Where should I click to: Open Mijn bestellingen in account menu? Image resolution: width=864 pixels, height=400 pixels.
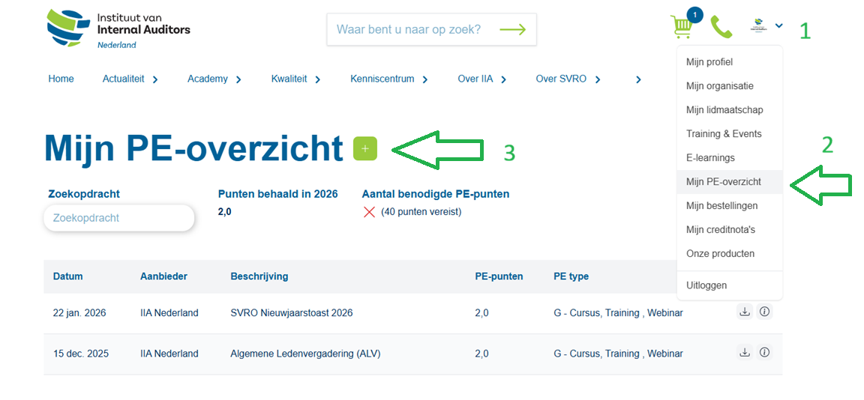click(721, 206)
